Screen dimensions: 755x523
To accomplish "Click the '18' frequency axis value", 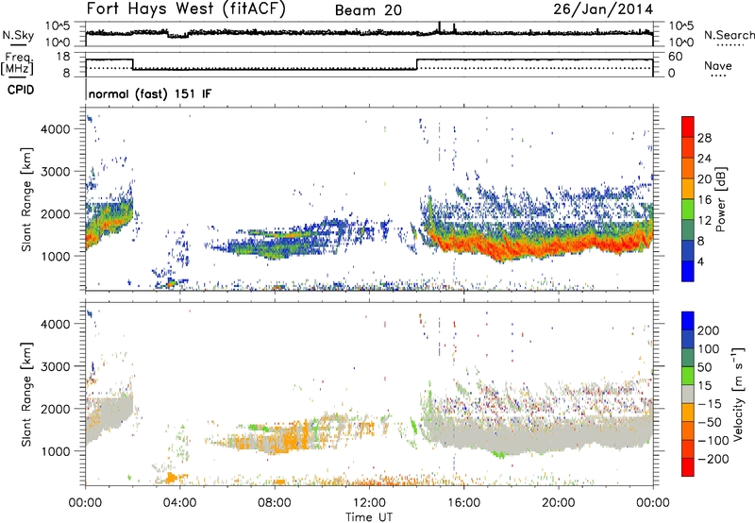I will click(x=63, y=57).
